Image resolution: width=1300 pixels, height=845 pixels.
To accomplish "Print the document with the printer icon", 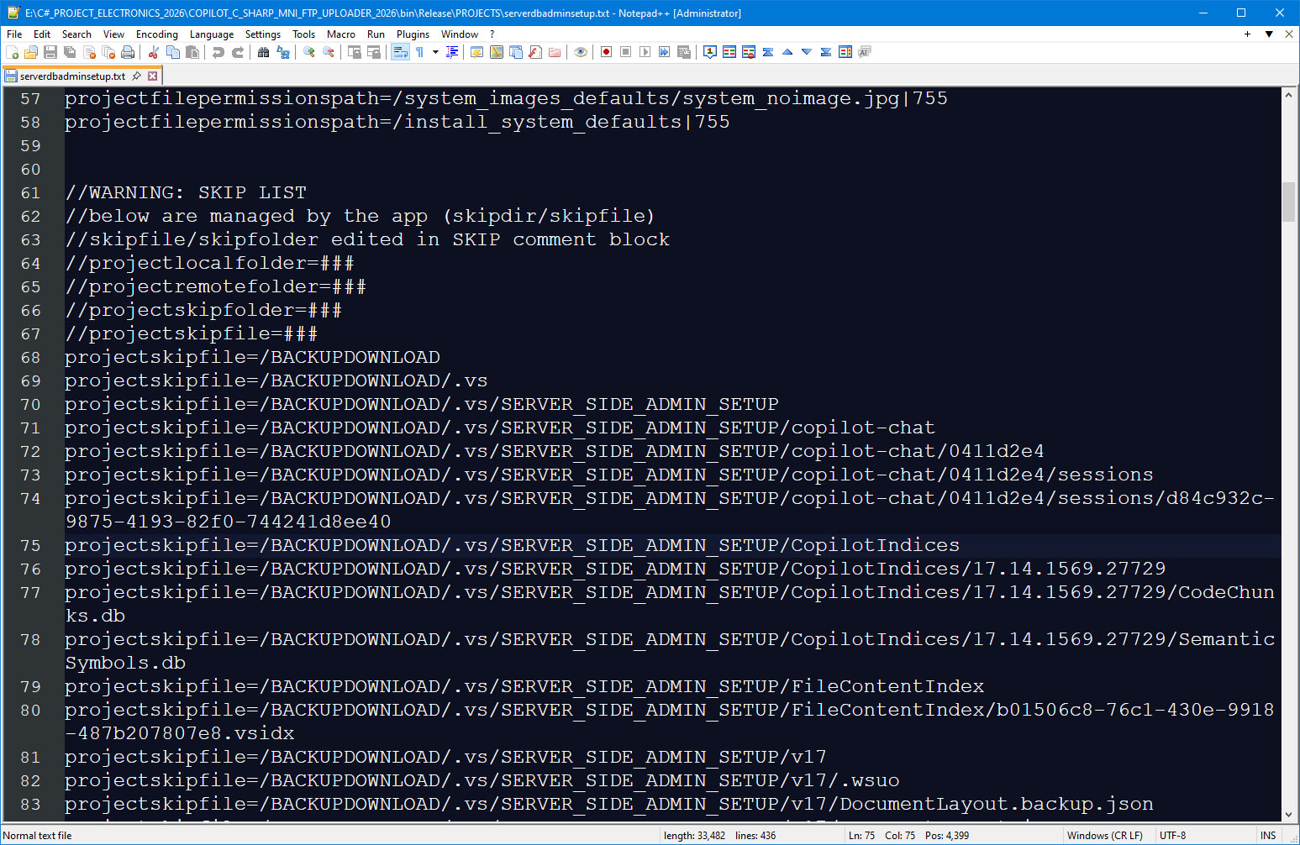I will (x=128, y=52).
